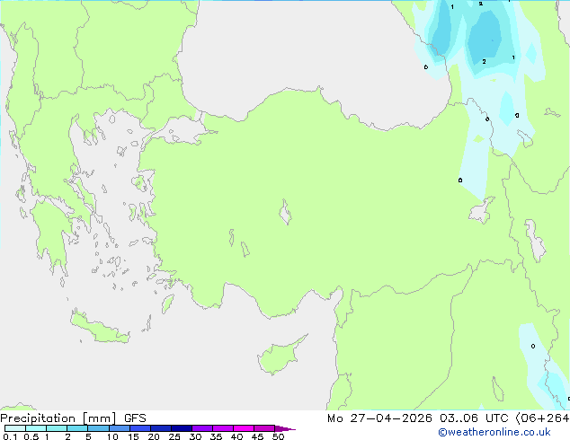Click the 15–20 mm legend color swatch

coord(140,428)
